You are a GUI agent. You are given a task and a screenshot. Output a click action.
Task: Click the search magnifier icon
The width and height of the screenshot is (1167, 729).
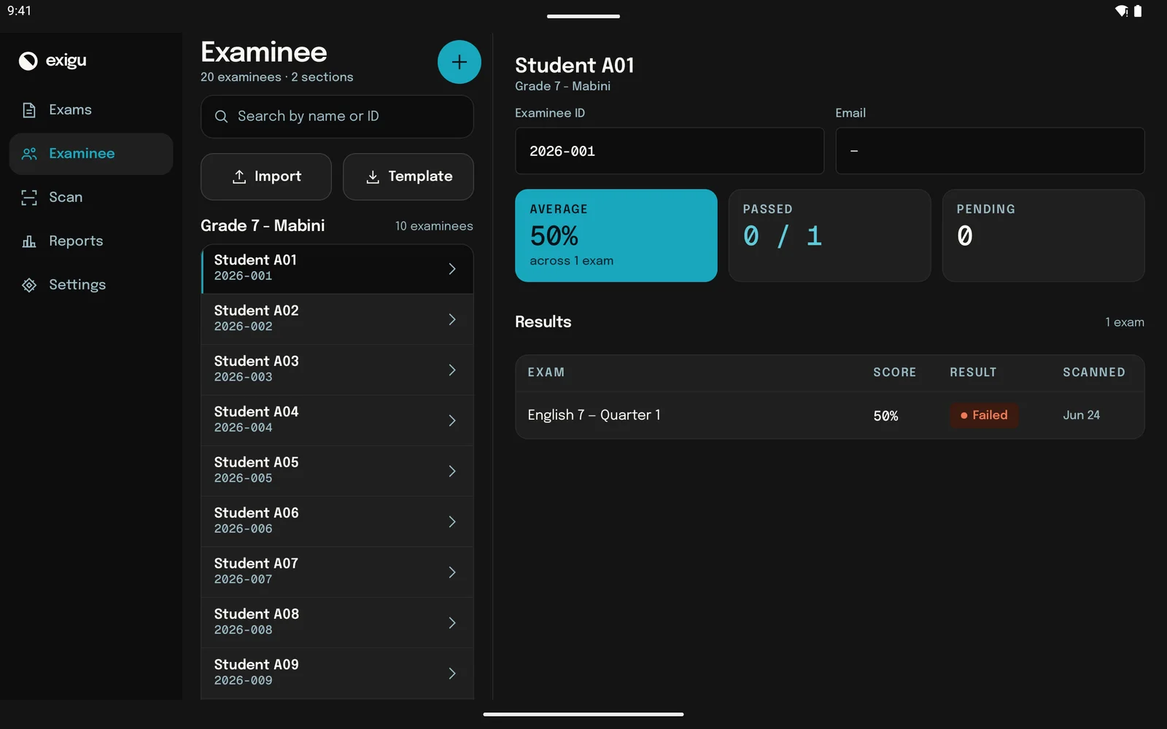pos(221,117)
